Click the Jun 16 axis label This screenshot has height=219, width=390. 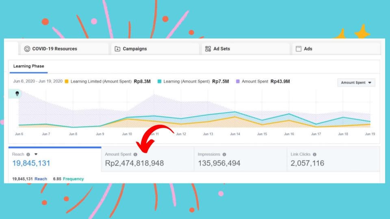click(289, 134)
